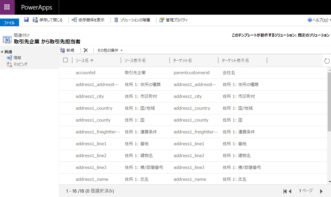Image resolution: width=331 pixels, height=197 pixels.
Task: Click Save and Close (保存して閉じる)
Action: (x=48, y=20)
